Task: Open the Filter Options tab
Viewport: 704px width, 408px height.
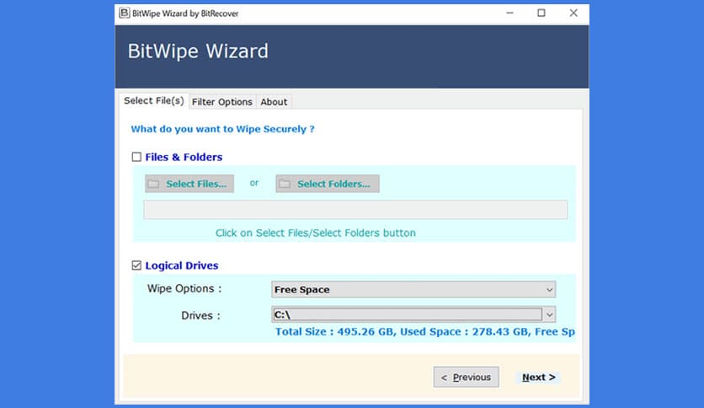Action: point(221,102)
